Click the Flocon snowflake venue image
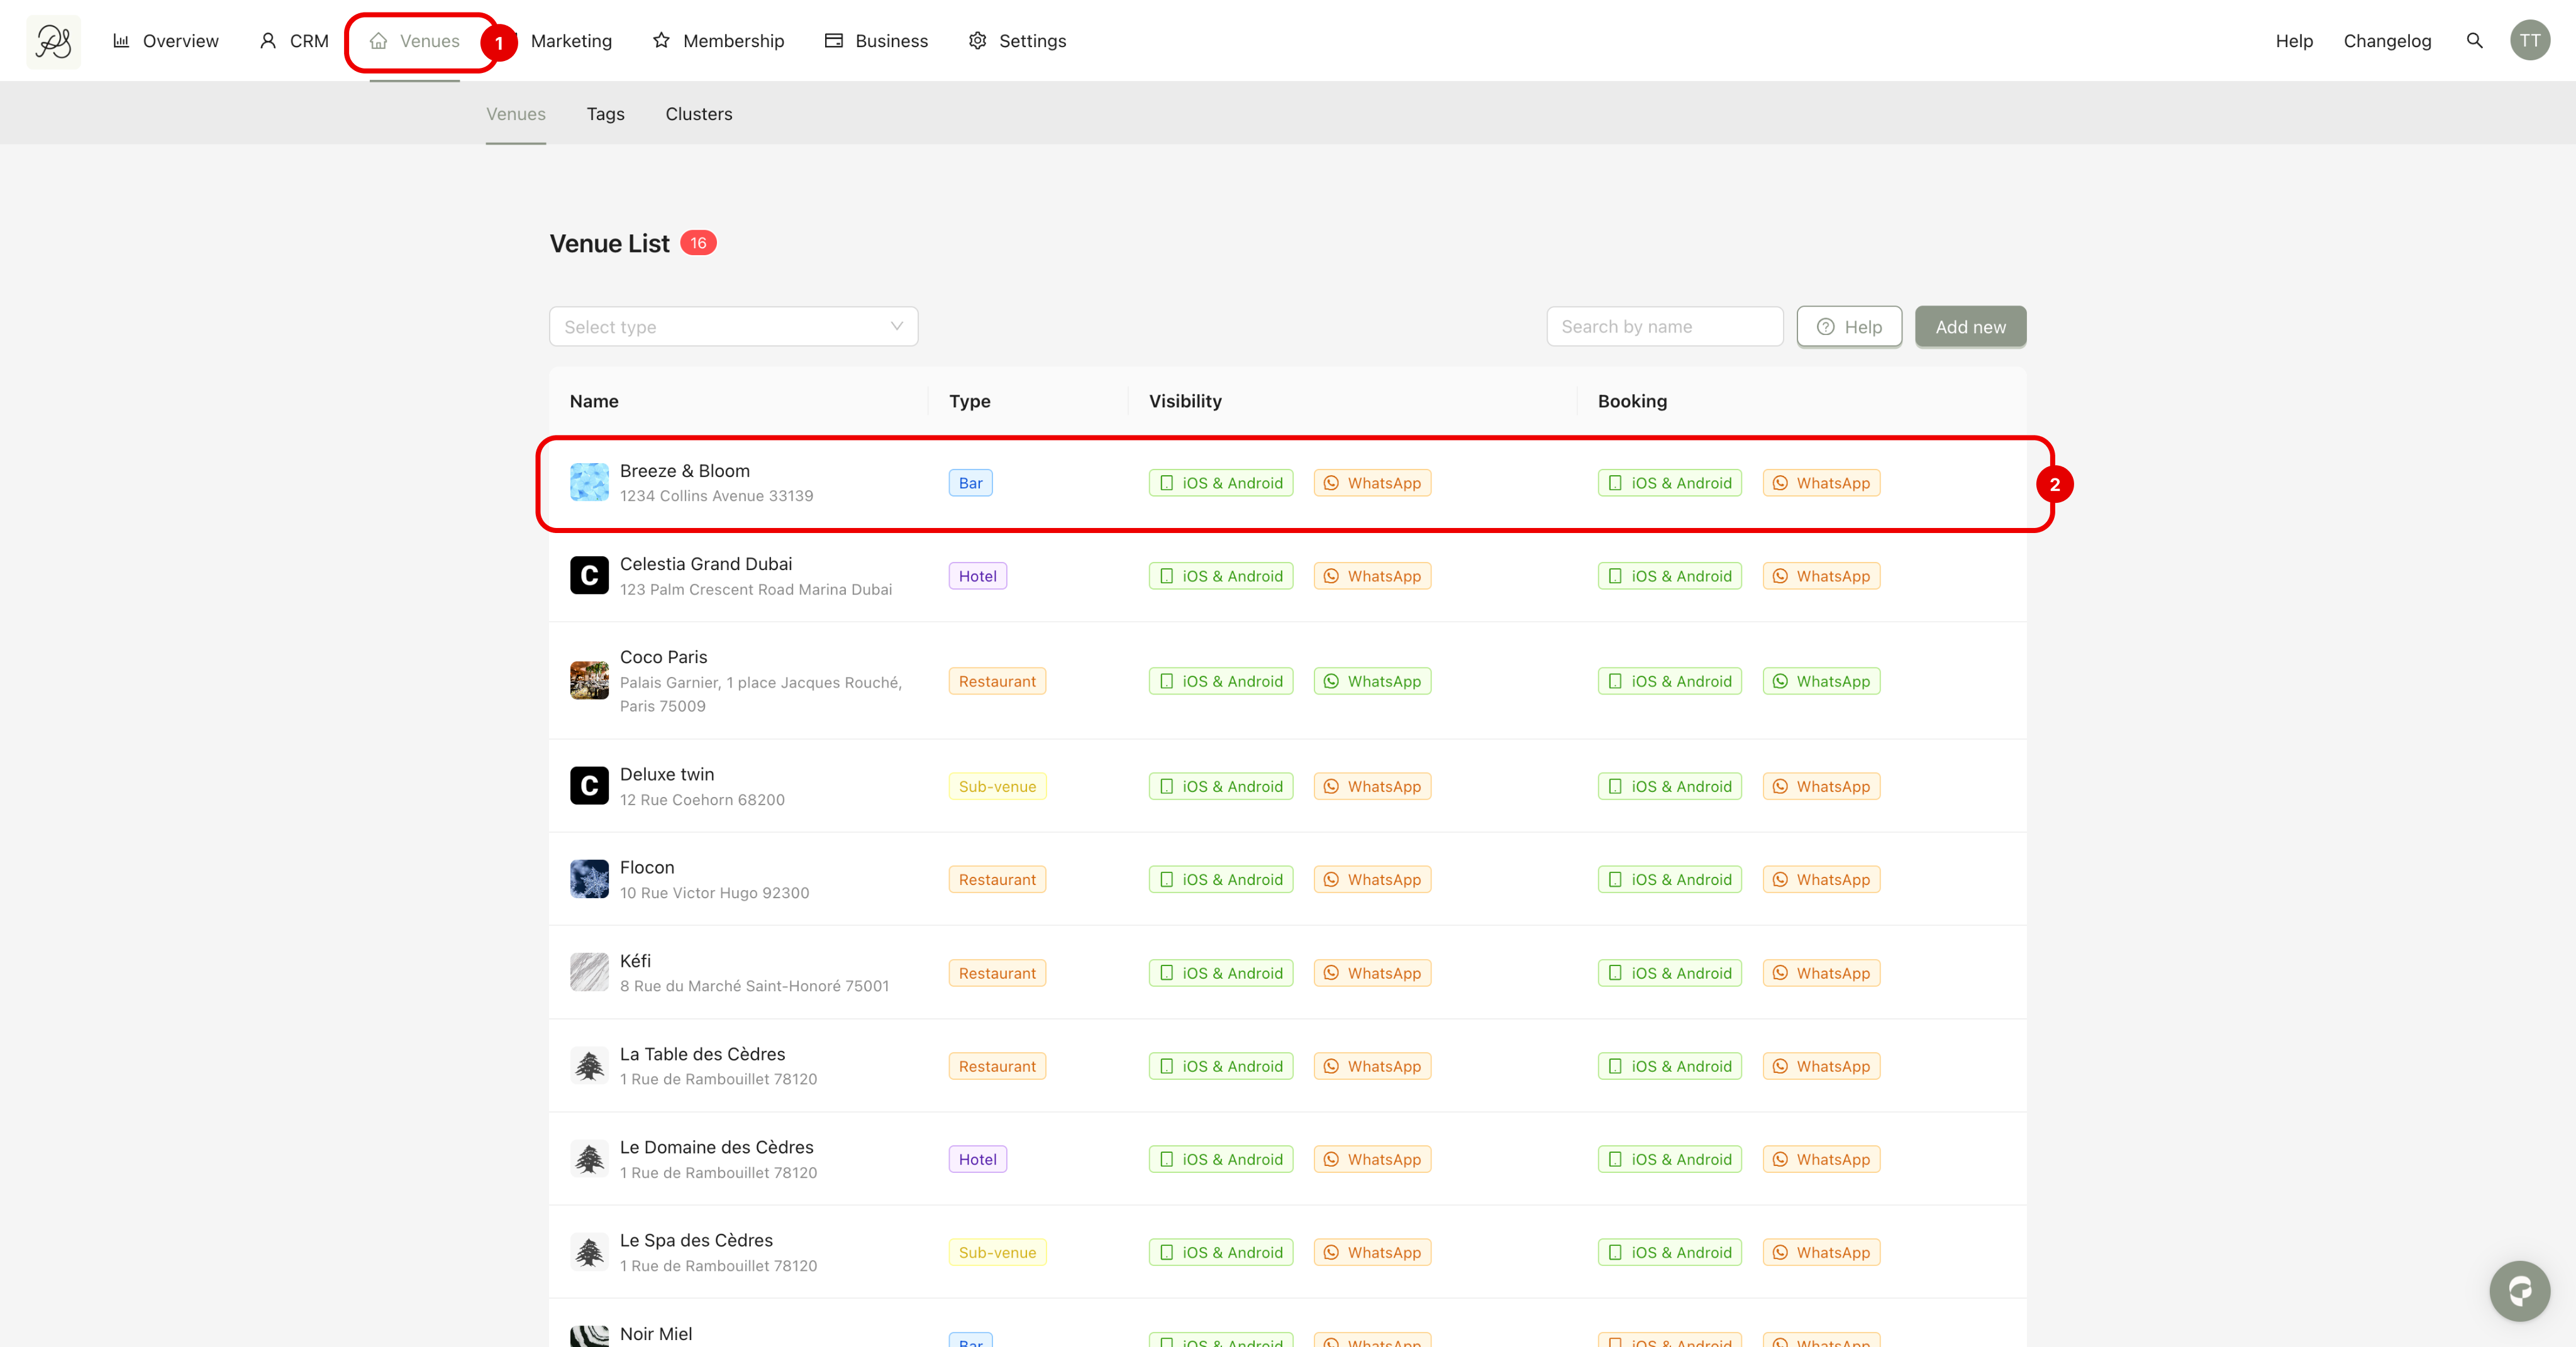2576x1347 pixels. pos(589,879)
